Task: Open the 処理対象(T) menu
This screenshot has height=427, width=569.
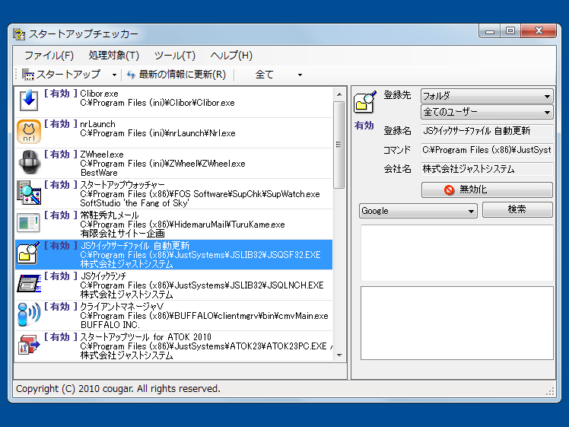Action: tap(113, 56)
